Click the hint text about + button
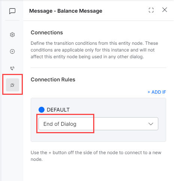 pos(96,156)
